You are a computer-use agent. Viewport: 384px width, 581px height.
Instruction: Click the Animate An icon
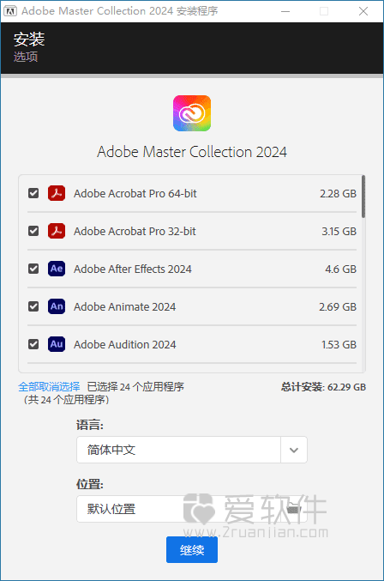point(57,306)
